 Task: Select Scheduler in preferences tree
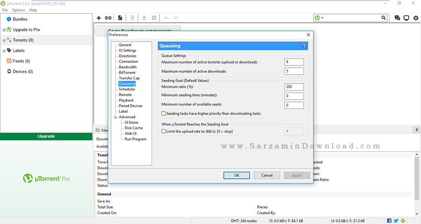(x=127, y=89)
